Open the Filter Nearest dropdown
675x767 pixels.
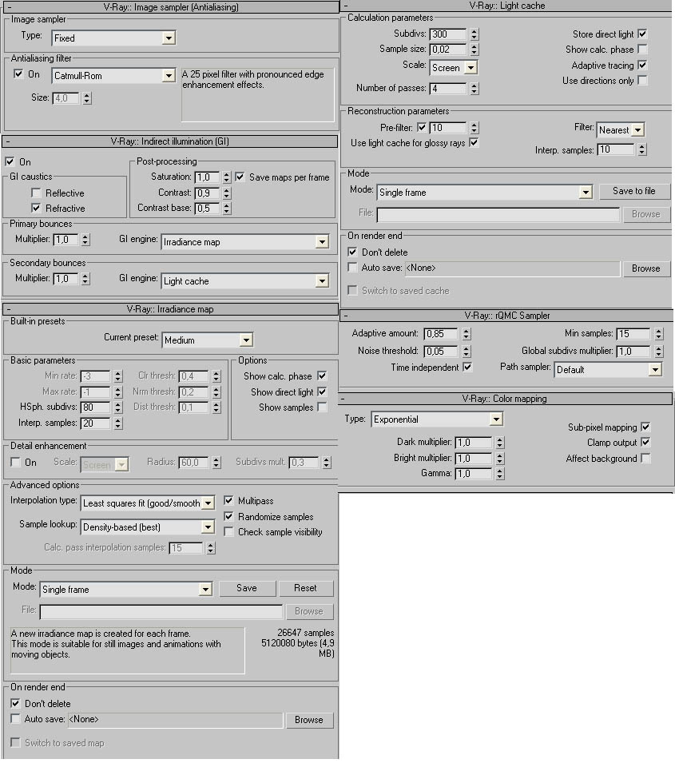[621, 130]
